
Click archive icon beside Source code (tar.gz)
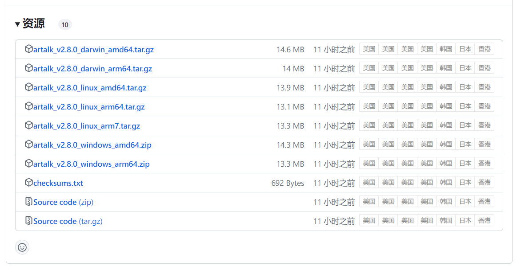tap(28, 221)
